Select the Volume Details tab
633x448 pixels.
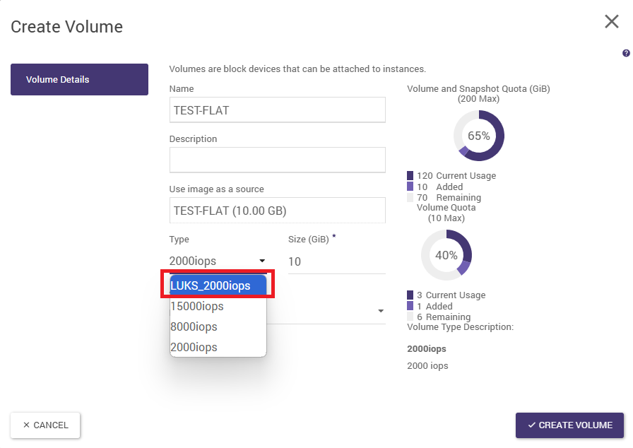[79, 79]
